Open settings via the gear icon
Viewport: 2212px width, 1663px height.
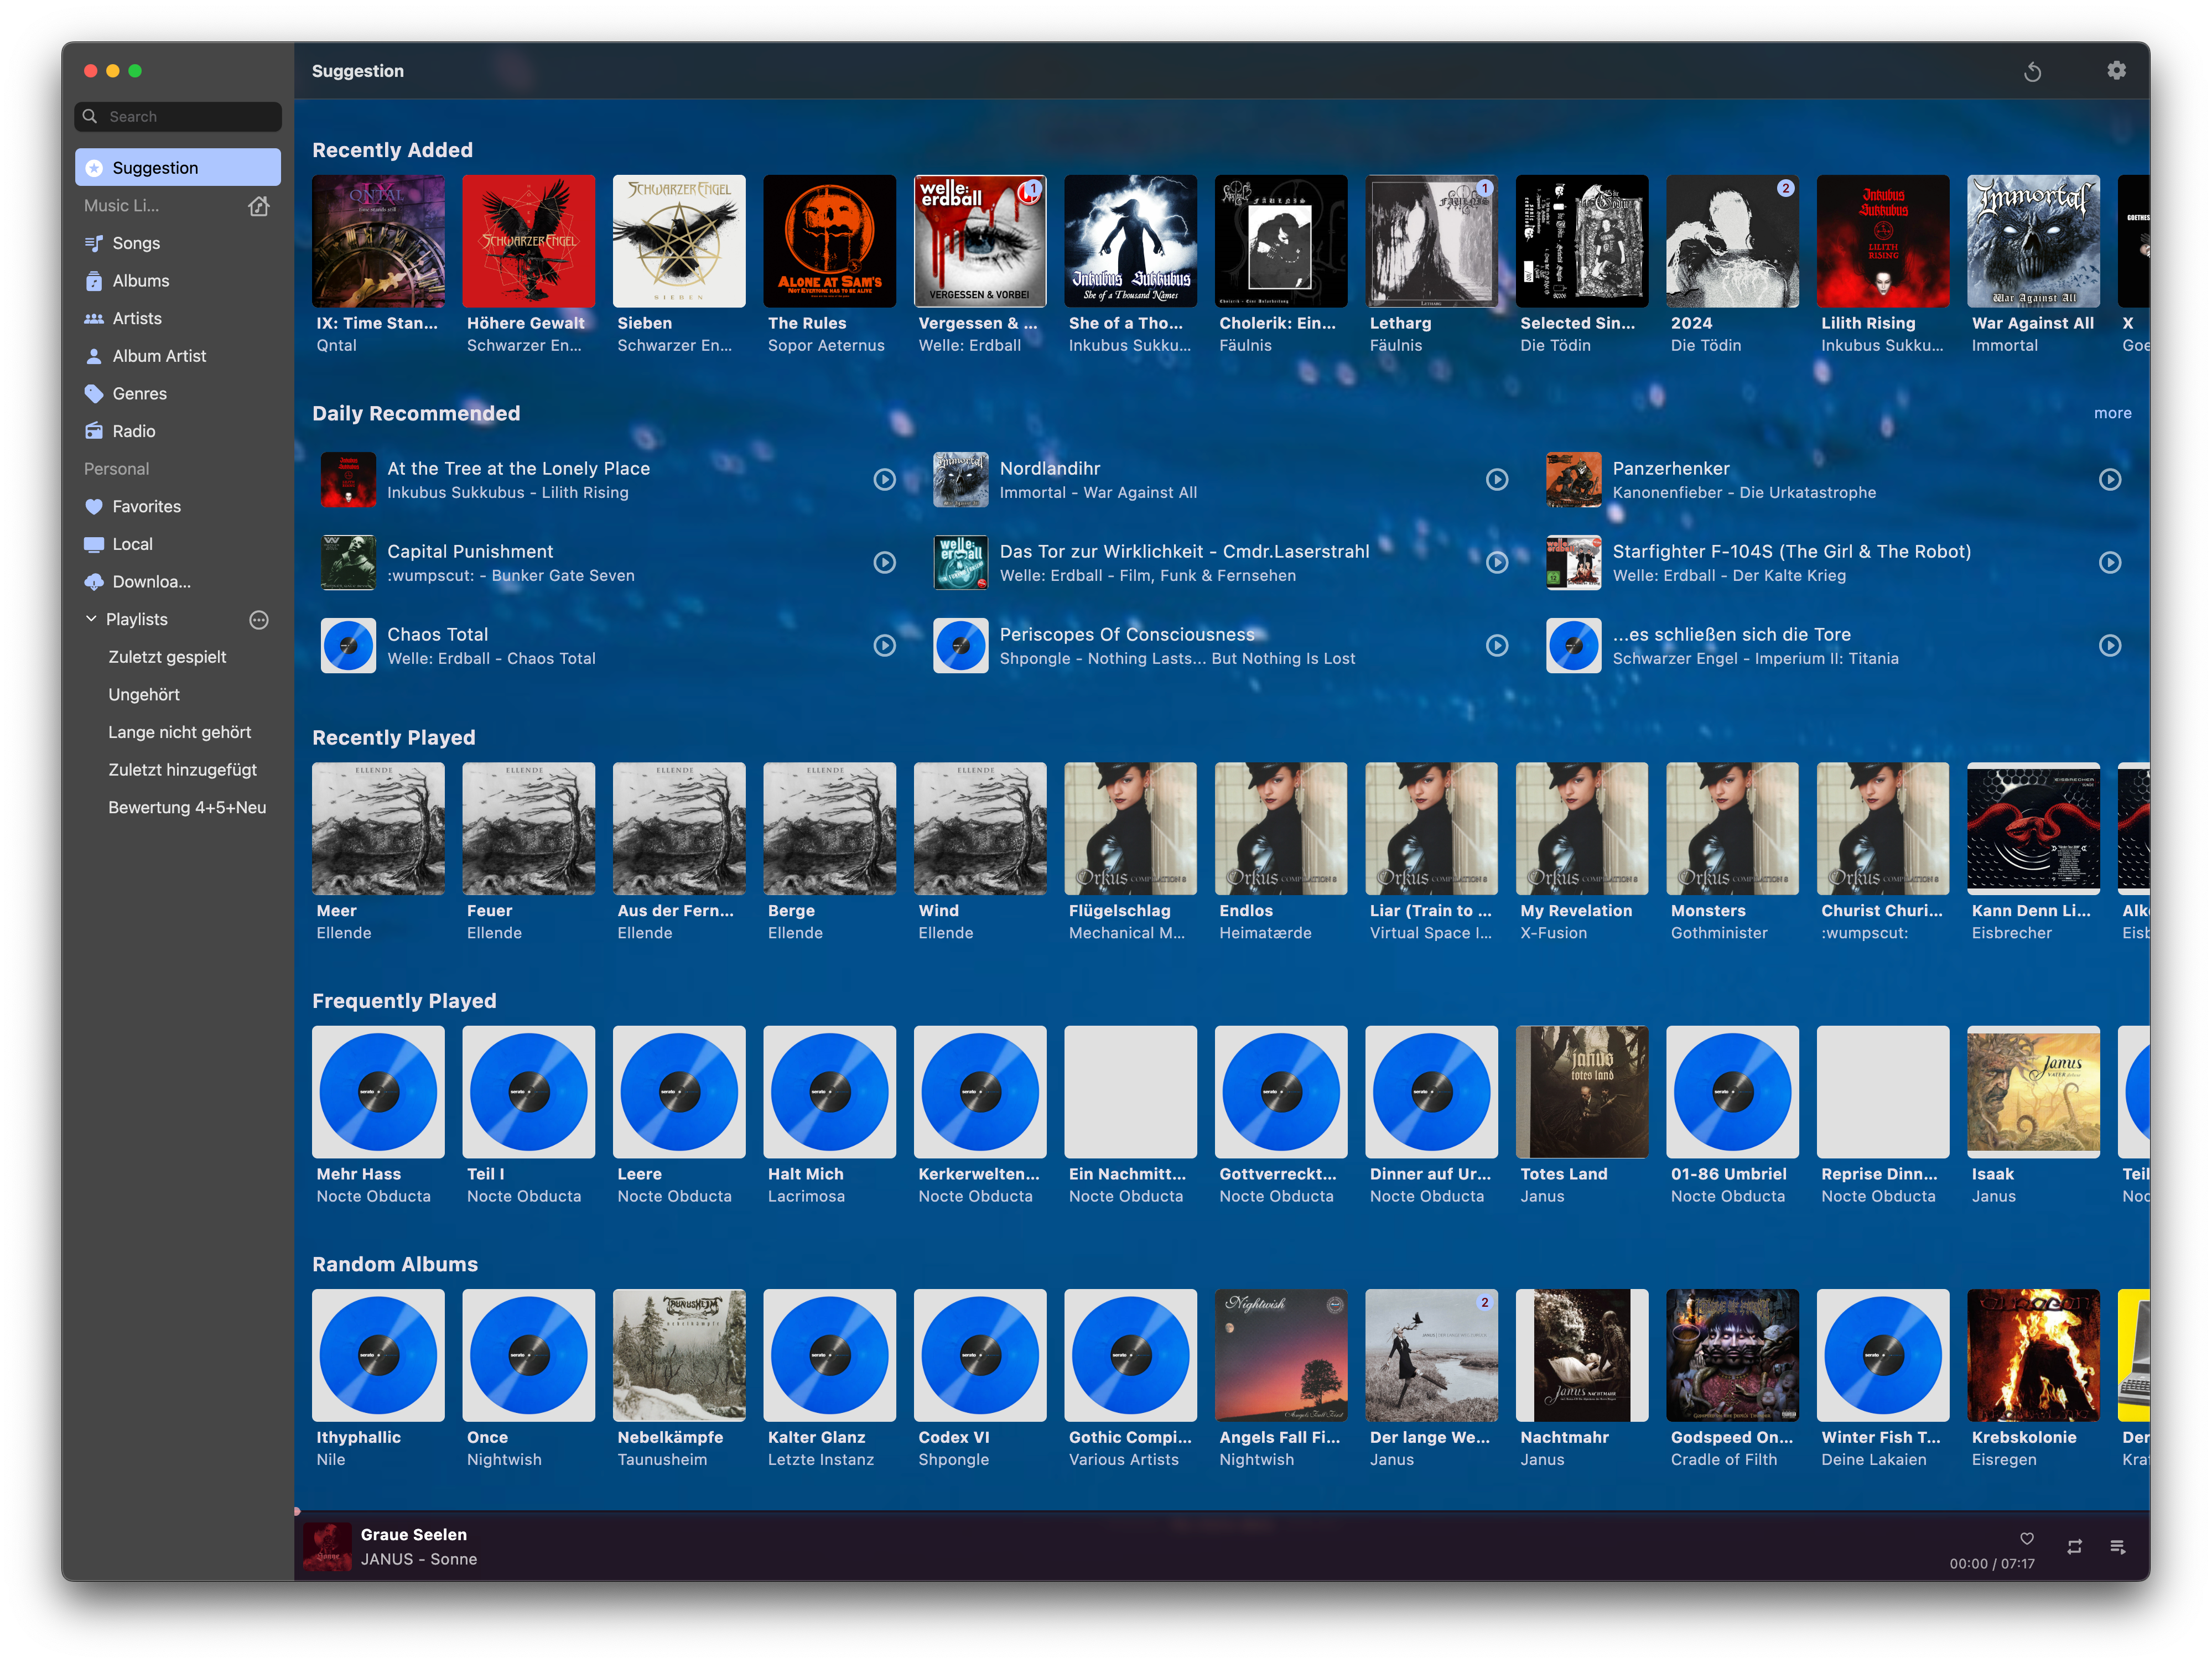tap(2116, 71)
